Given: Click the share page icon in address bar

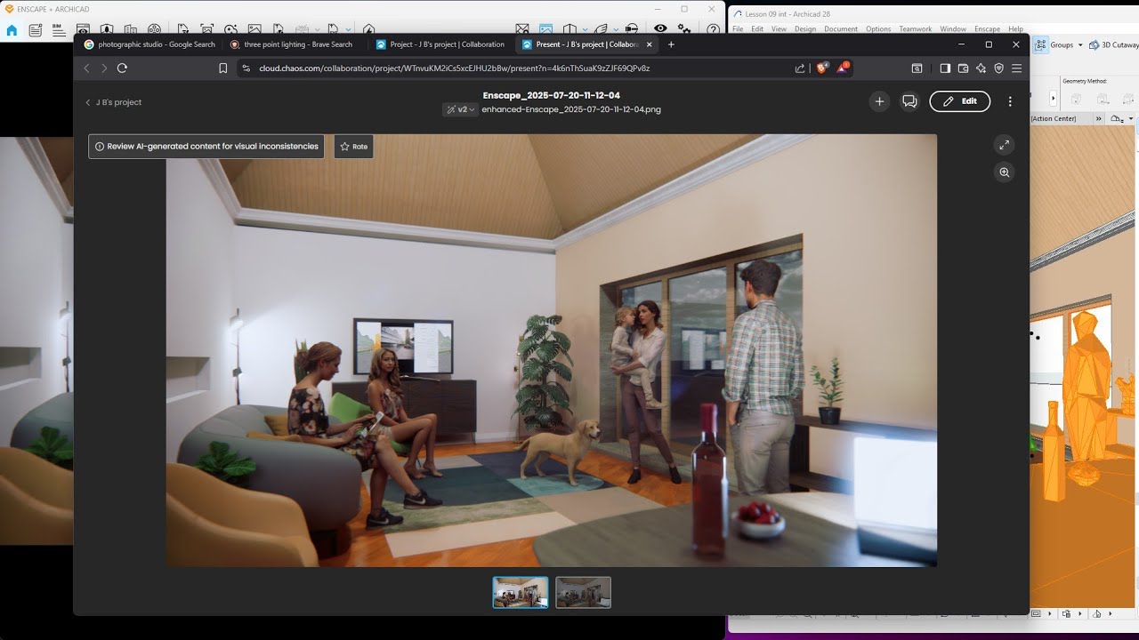Looking at the screenshot, I should pyautogui.click(x=800, y=68).
